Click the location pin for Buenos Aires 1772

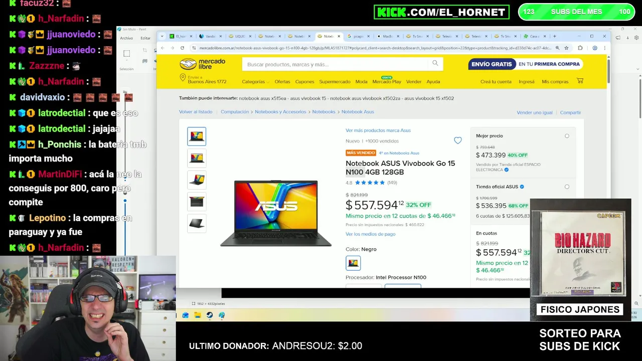coord(183,78)
